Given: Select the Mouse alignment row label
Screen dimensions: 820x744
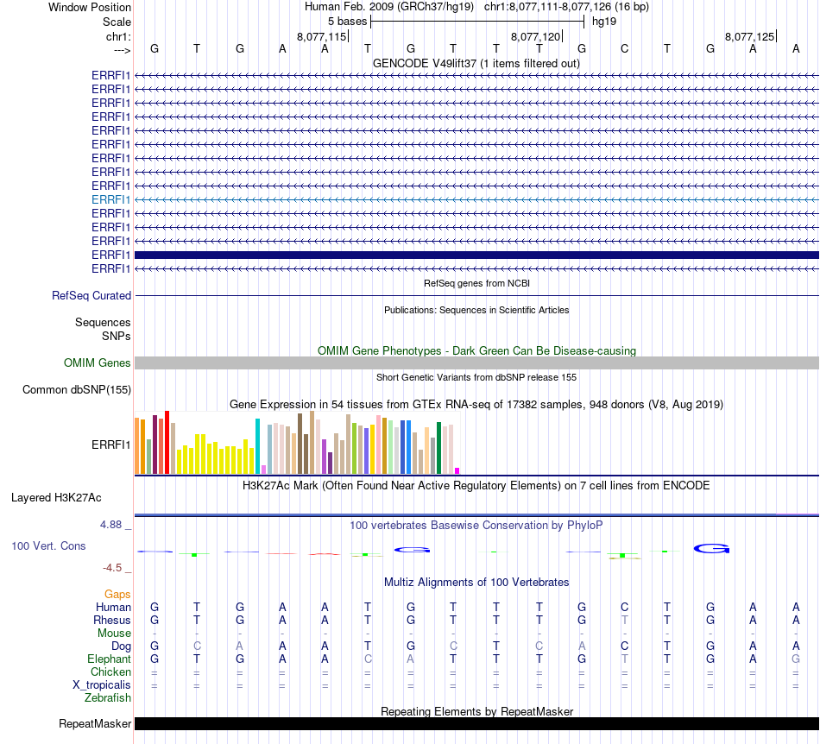Looking at the screenshot, I should click(x=114, y=634).
